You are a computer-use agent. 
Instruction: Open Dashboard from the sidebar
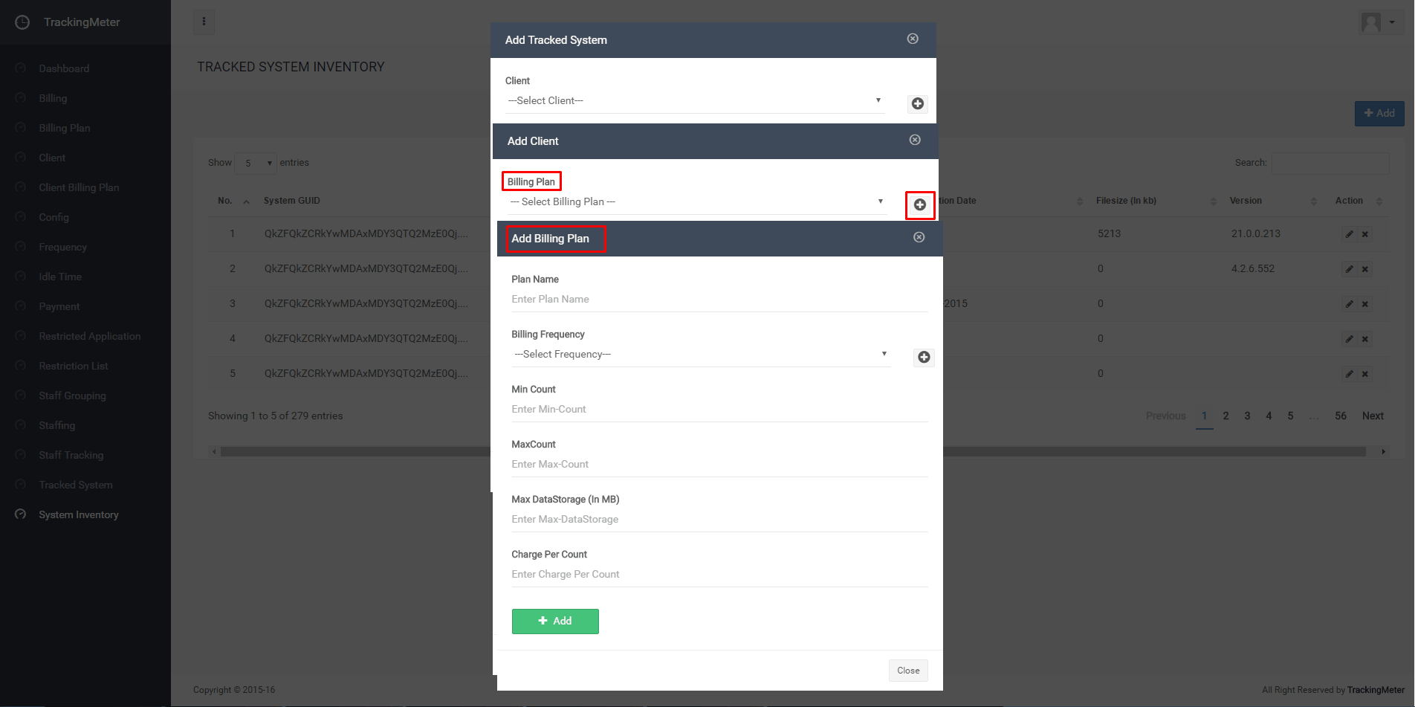64,68
